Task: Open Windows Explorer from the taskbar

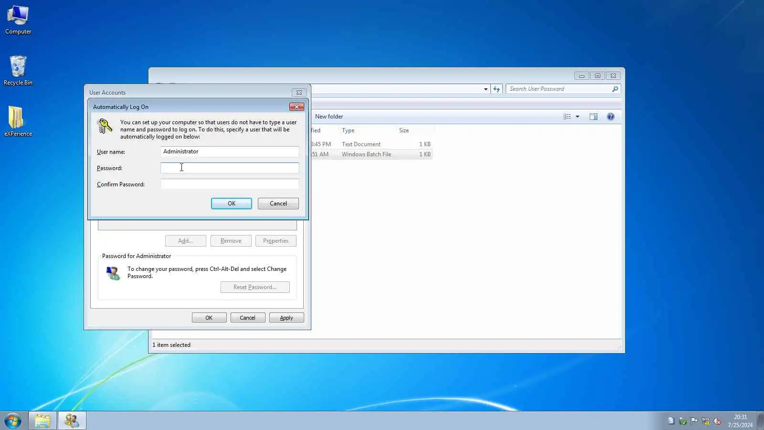Action: coord(42,421)
